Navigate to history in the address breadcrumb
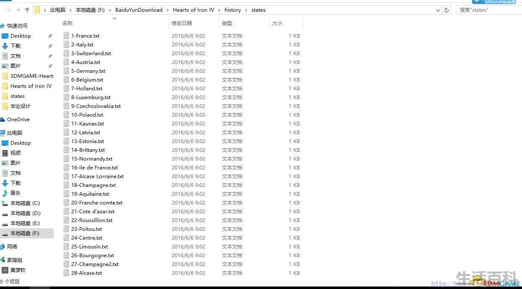522x289 pixels. coord(233,10)
